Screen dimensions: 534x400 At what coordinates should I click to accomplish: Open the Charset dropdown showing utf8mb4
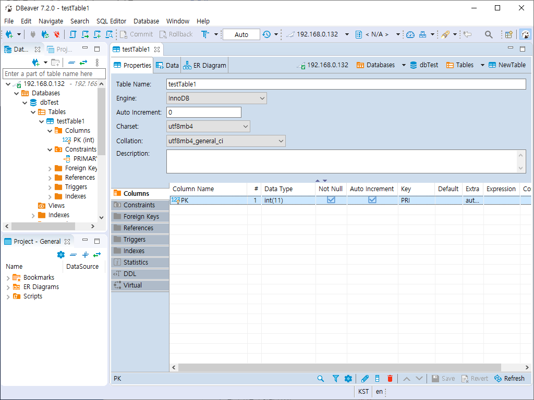pyautogui.click(x=208, y=127)
